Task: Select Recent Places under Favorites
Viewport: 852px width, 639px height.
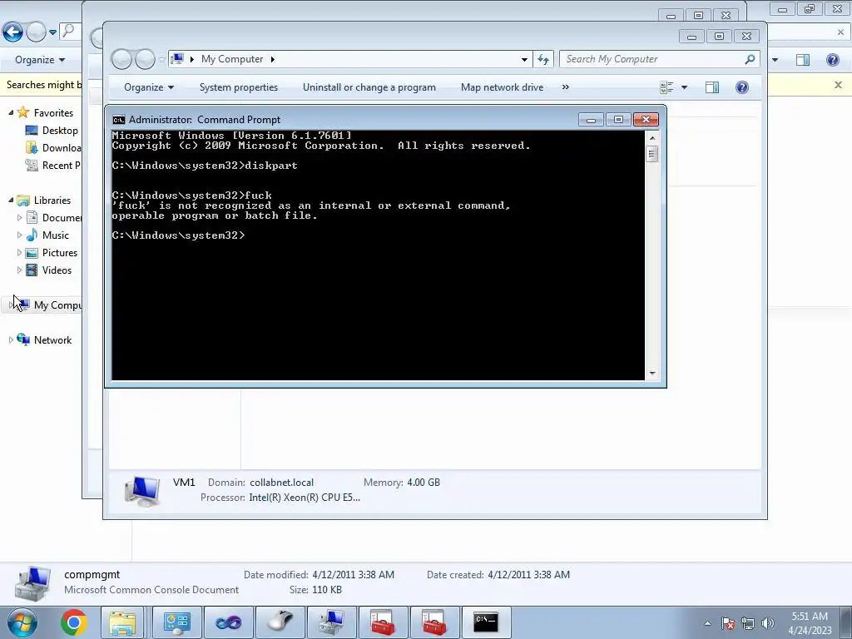Action: point(61,166)
